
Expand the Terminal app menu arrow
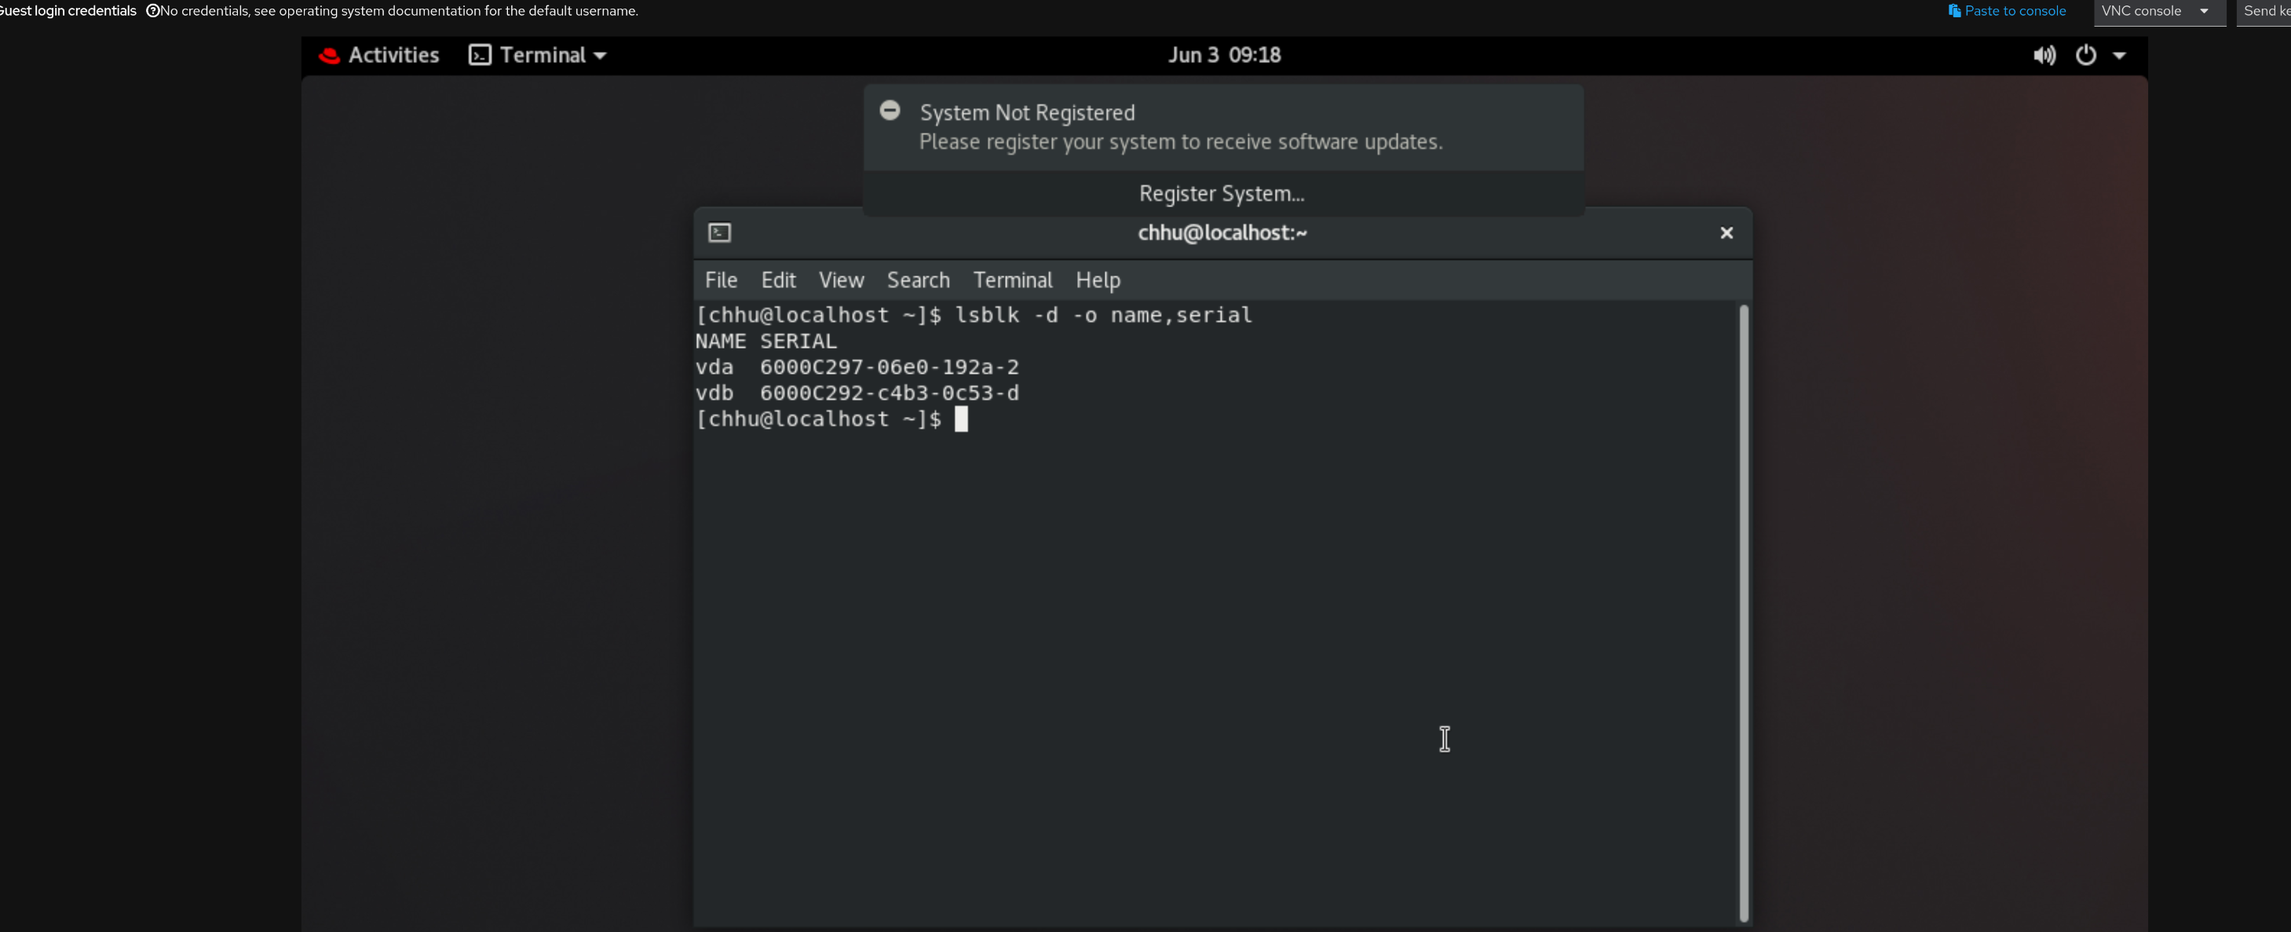pyautogui.click(x=601, y=55)
